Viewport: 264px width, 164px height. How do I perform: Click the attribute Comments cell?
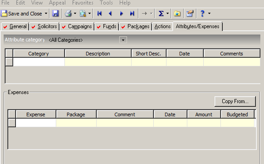[232, 62]
